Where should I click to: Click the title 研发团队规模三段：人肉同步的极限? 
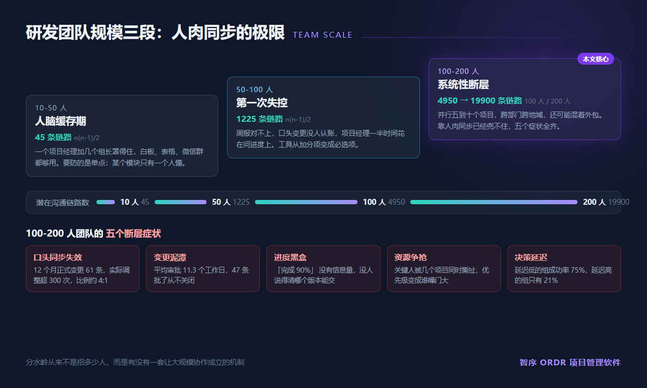point(155,33)
